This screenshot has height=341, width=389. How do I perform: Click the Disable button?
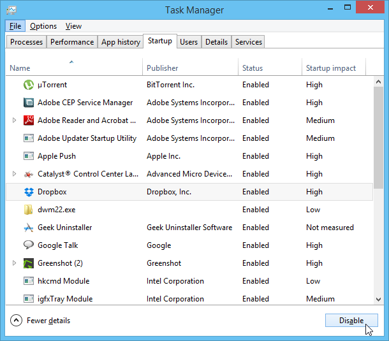point(351,321)
